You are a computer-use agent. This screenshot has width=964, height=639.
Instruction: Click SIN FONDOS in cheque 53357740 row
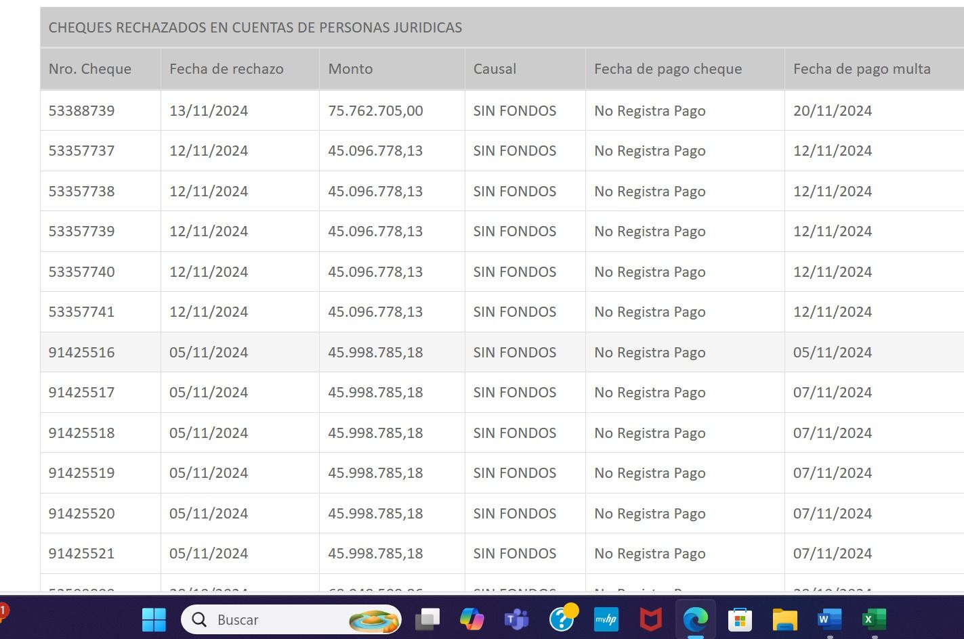coord(515,271)
